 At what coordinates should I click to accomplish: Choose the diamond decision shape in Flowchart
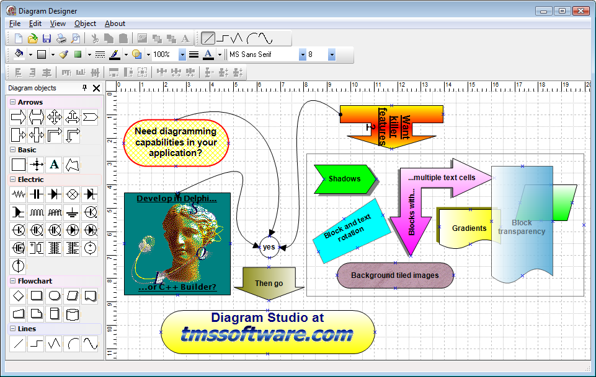coord(19,295)
